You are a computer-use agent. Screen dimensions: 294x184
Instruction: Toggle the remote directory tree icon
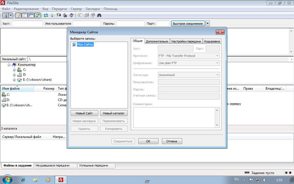tap(31, 15)
